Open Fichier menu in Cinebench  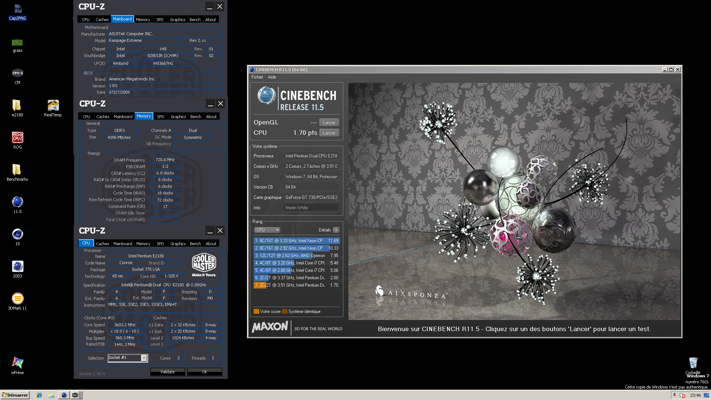(x=257, y=77)
